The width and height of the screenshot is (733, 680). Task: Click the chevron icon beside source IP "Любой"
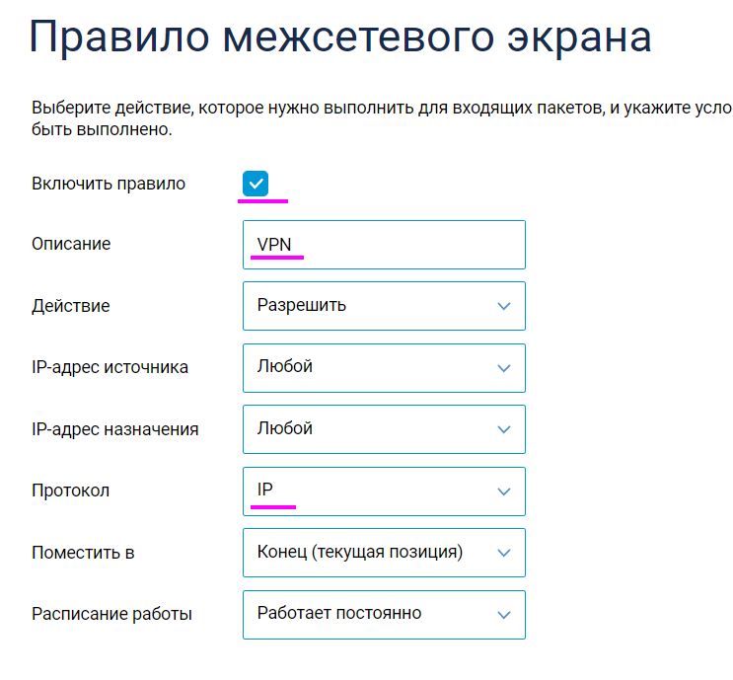tap(504, 368)
